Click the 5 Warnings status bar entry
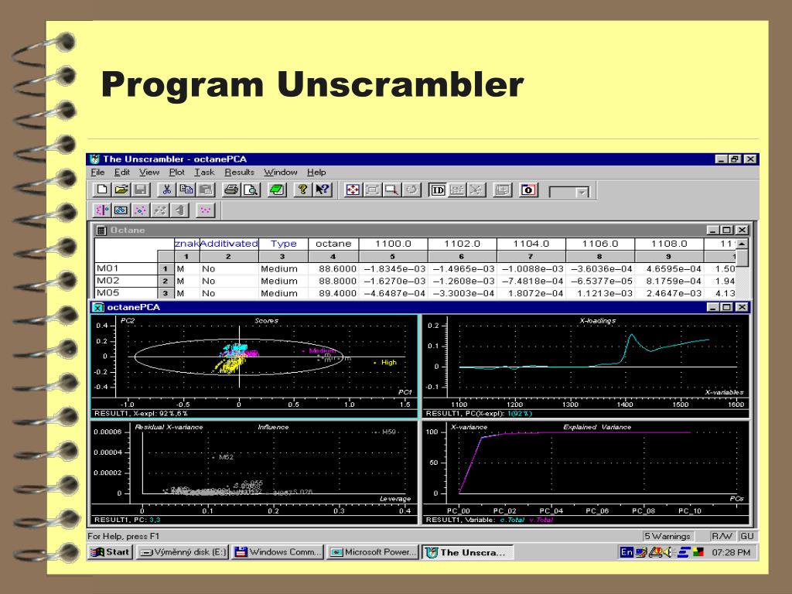The image size is (792, 594). click(667, 537)
